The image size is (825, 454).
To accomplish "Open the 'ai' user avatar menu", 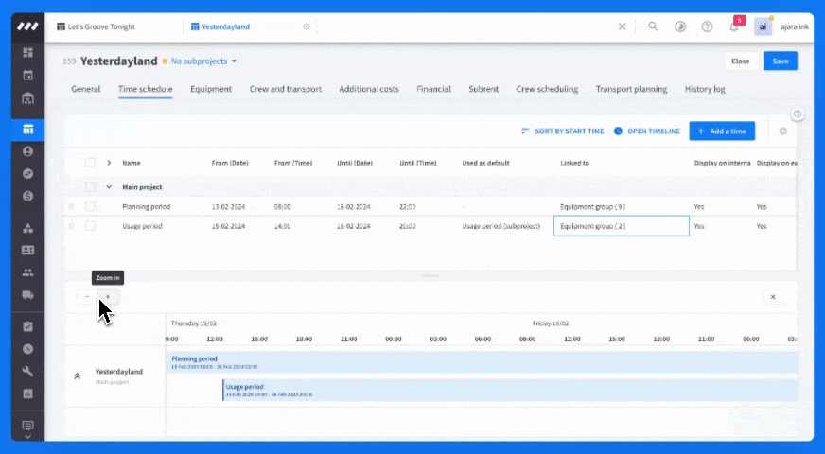I will coord(763,26).
